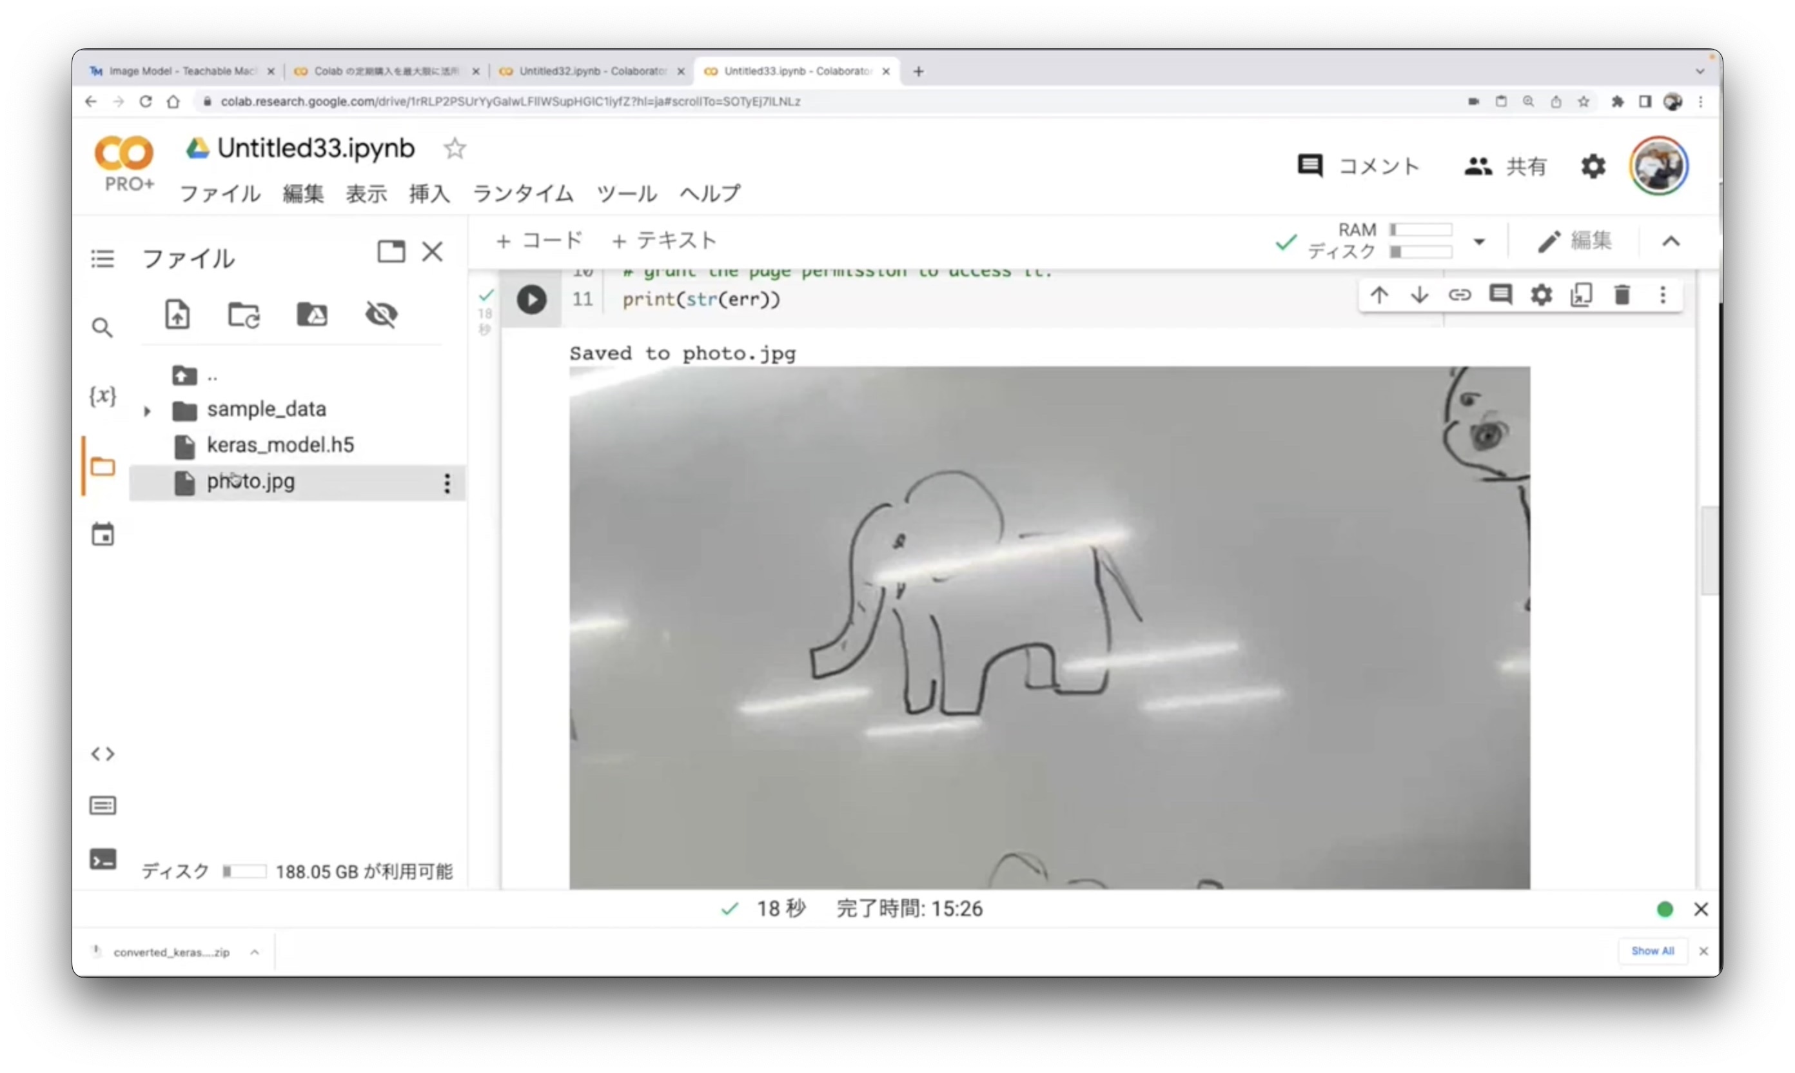Click the RAM usage bar
Screen dimensions: 1795x1073
pyautogui.click(x=1420, y=230)
